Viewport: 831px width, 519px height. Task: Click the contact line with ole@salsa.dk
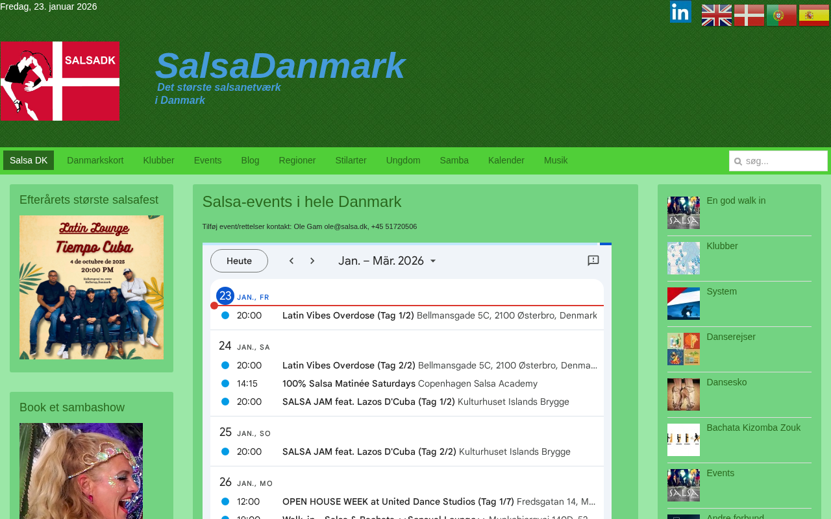pos(310,226)
